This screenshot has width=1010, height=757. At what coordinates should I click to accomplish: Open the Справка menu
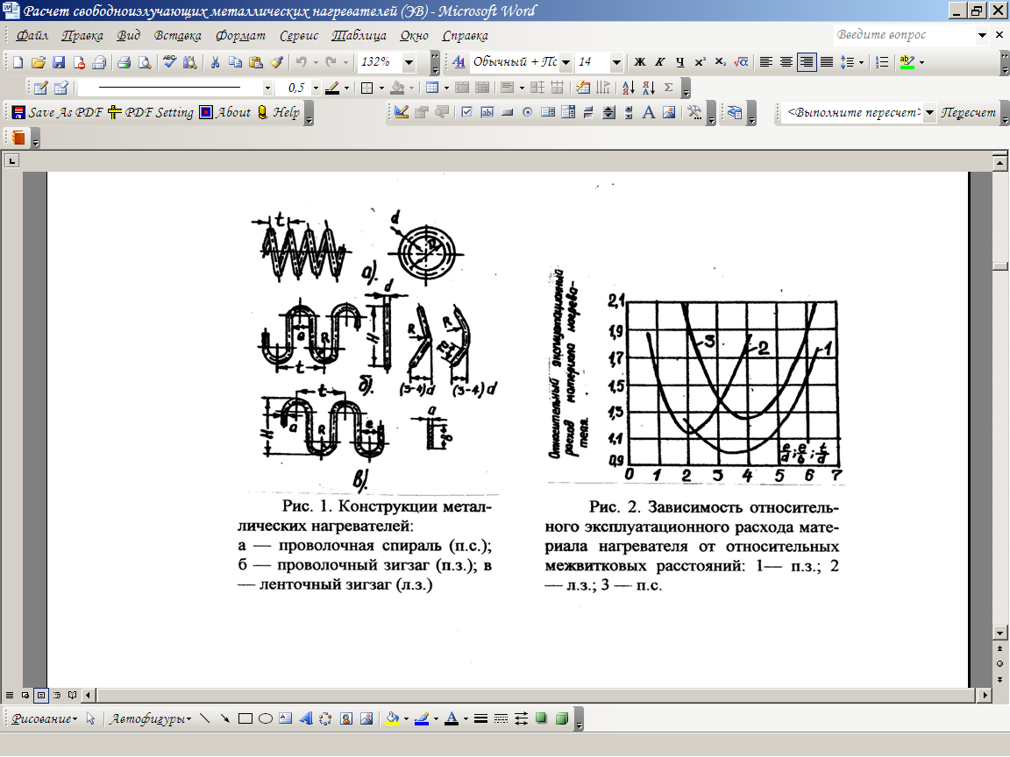(465, 35)
